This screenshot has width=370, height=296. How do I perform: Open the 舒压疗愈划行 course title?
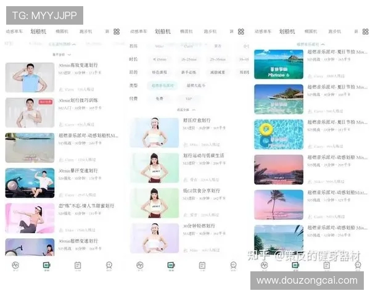pyautogui.click(x=197, y=120)
